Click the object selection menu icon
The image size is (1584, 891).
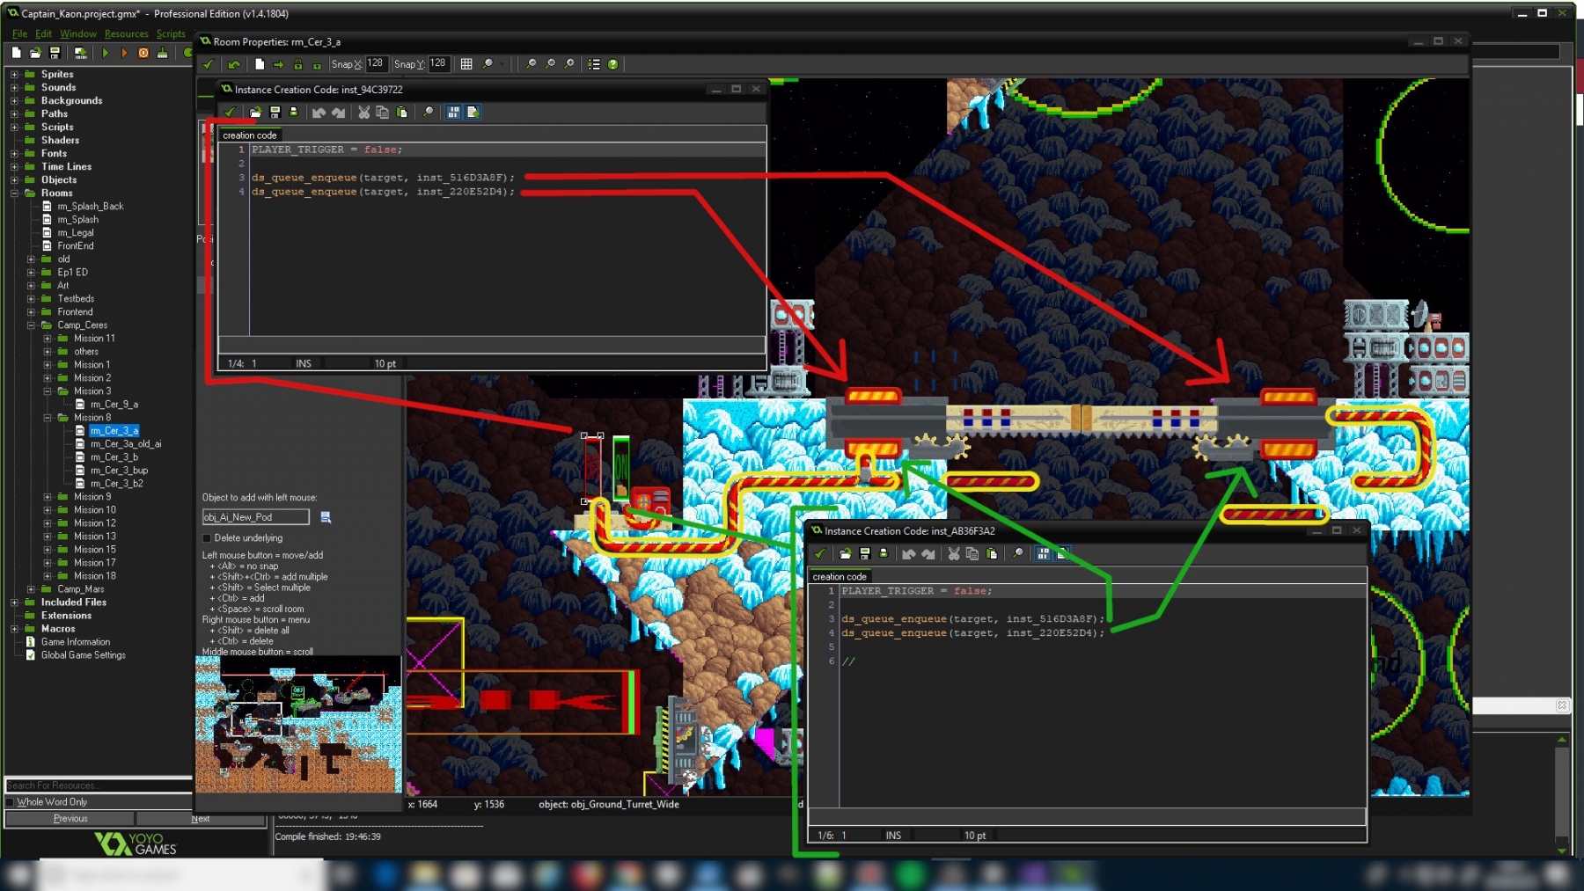326,517
